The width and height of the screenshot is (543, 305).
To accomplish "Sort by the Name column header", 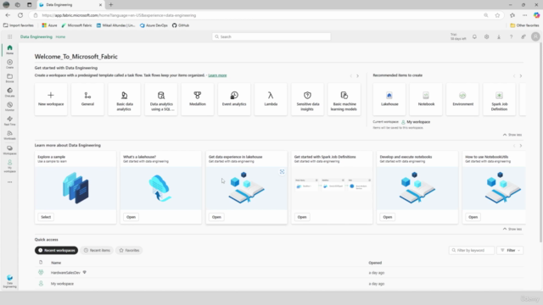I will click(56, 263).
